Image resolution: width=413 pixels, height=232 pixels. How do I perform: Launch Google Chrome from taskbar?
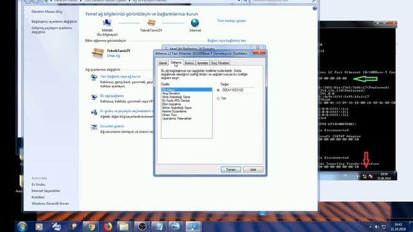[90, 226]
